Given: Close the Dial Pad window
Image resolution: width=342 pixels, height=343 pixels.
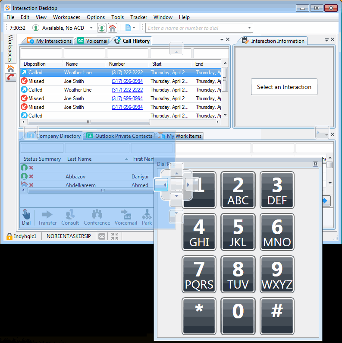Looking at the screenshot, I should (315, 164).
